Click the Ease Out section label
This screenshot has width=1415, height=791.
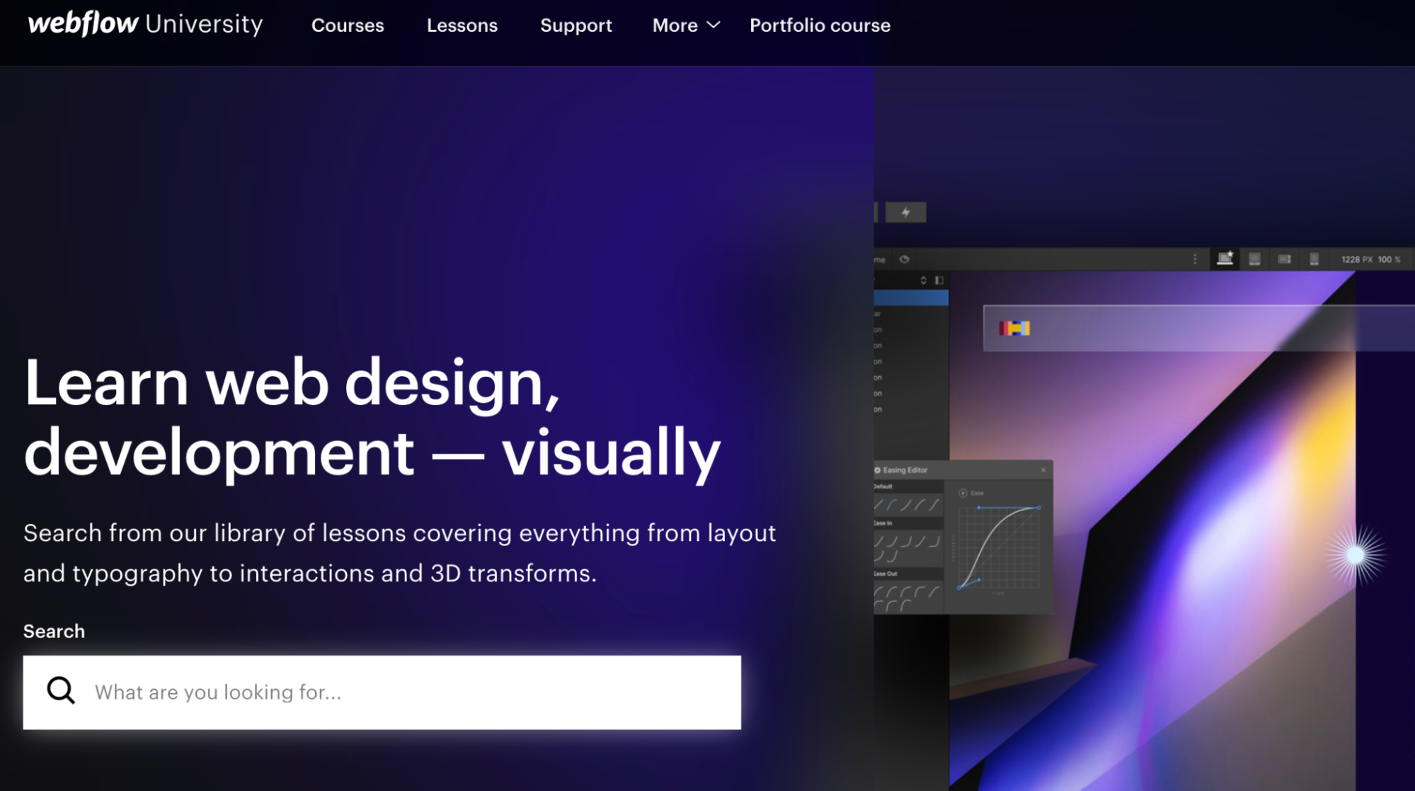click(885, 574)
